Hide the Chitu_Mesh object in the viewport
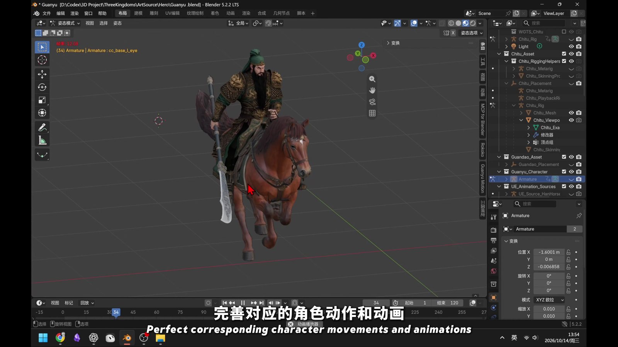This screenshot has width=618, height=347. coord(571,113)
